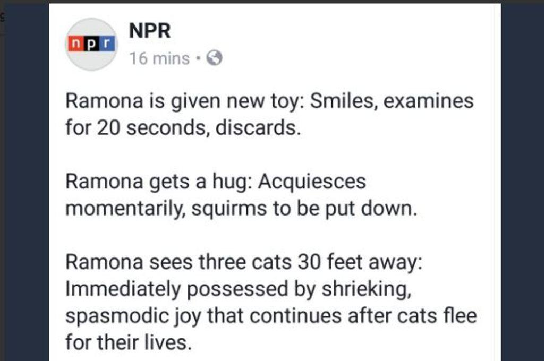Open the post via "16 mins" timestamp

tap(159, 58)
